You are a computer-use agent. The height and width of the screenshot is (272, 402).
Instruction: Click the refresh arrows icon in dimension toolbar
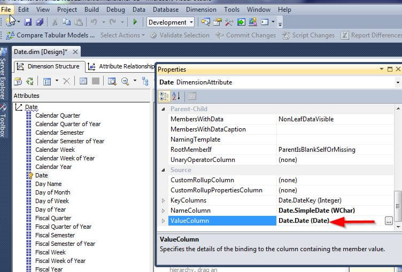30,82
